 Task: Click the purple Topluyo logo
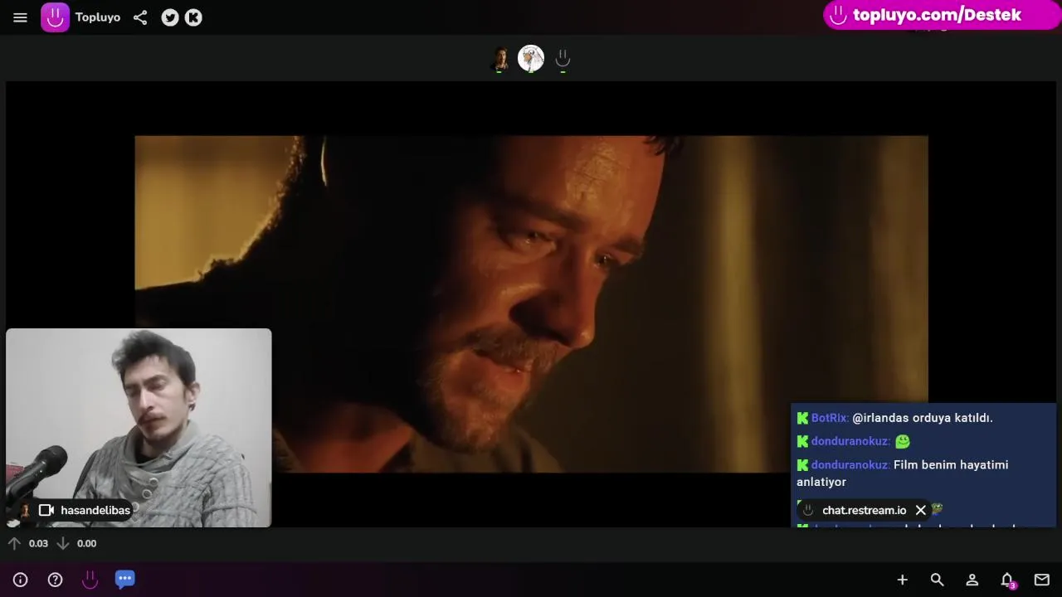click(x=55, y=17)
